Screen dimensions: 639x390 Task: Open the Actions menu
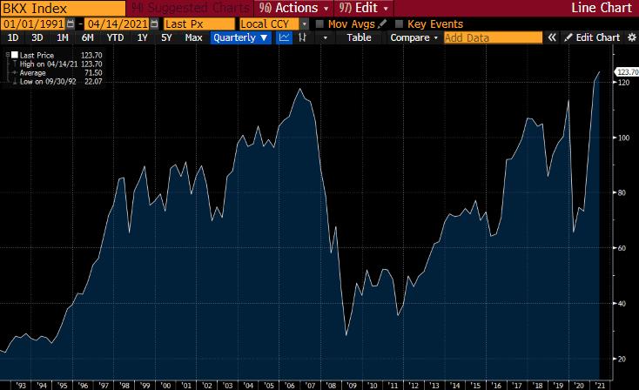tap(294, 8)
